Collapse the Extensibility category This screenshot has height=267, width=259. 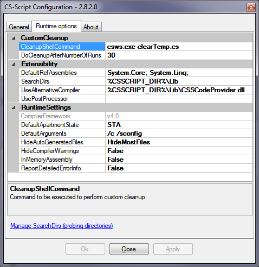click(14, 64)
